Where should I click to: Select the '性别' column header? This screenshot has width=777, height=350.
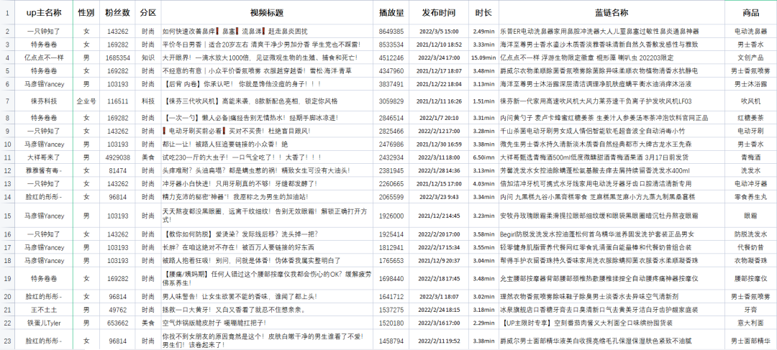click(86, 12)
